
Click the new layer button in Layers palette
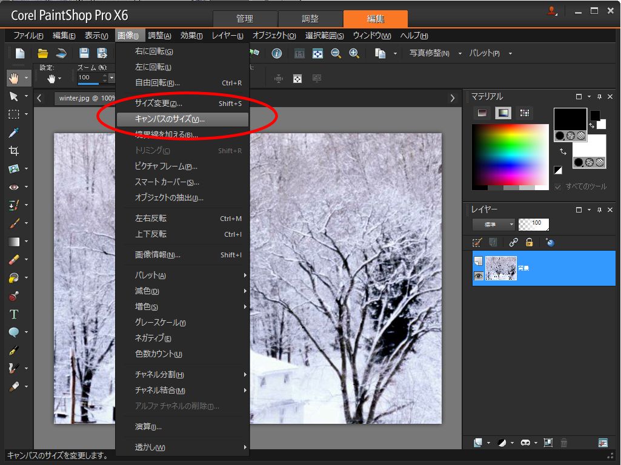[x=478, y=443]
